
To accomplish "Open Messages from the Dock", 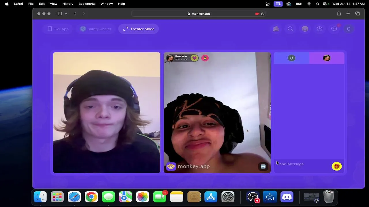I will coord(108,197).
